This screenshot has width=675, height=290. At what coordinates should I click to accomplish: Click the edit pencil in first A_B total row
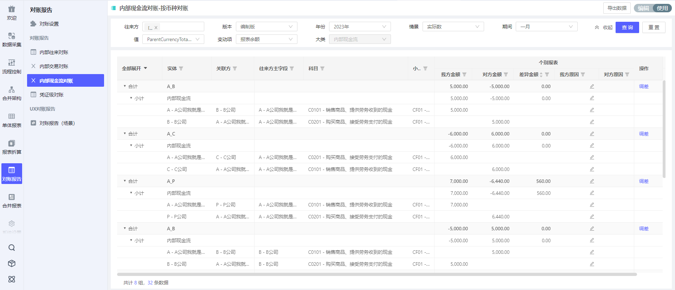pos(592,86)
